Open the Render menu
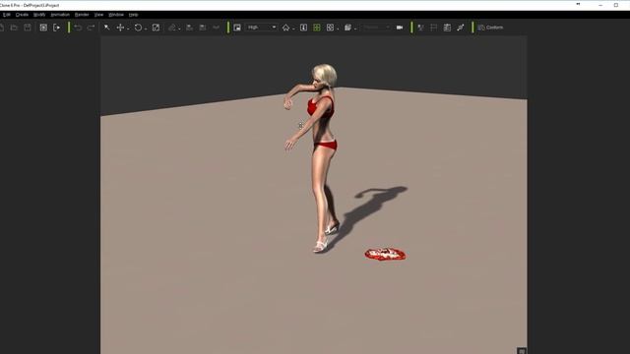This screenshot has height=354, width=630. point(82,15)
